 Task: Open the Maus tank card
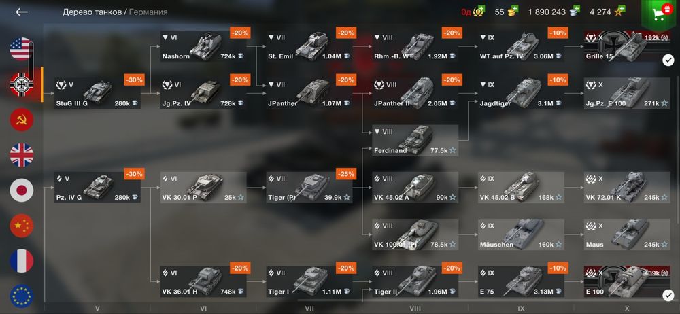(x=627, y=234)
